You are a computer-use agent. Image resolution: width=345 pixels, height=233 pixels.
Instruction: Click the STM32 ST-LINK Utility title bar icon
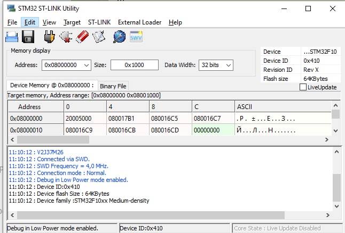(11, 9)
